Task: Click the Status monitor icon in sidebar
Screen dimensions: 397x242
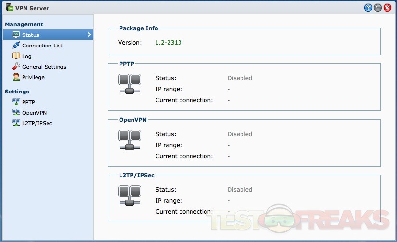Action: click(x=16, y=35)
